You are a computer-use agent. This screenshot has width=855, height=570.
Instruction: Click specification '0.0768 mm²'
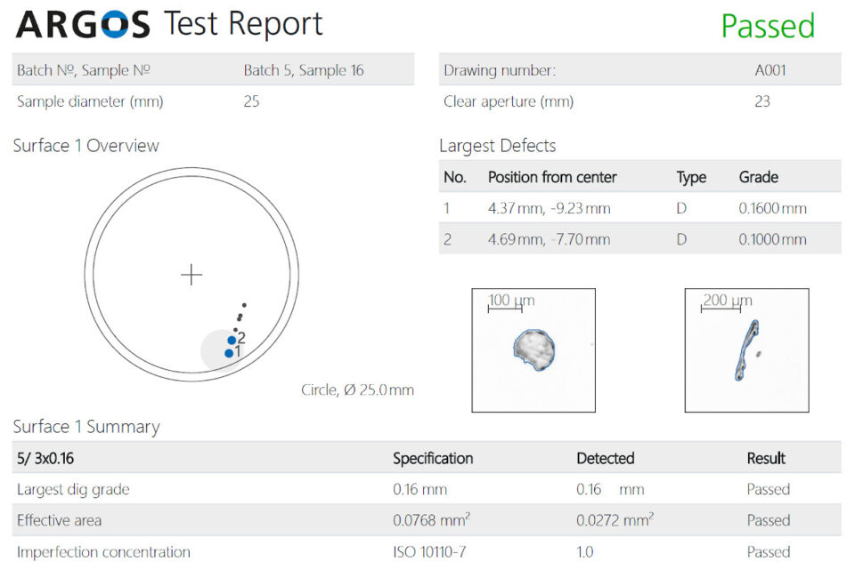(431, 520)
